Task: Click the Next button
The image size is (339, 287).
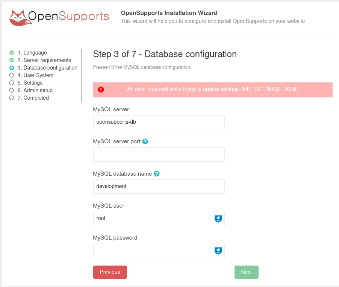Action: 246,272
